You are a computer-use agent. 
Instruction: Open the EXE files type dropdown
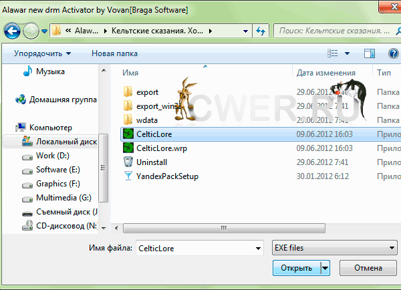(335, 248)
